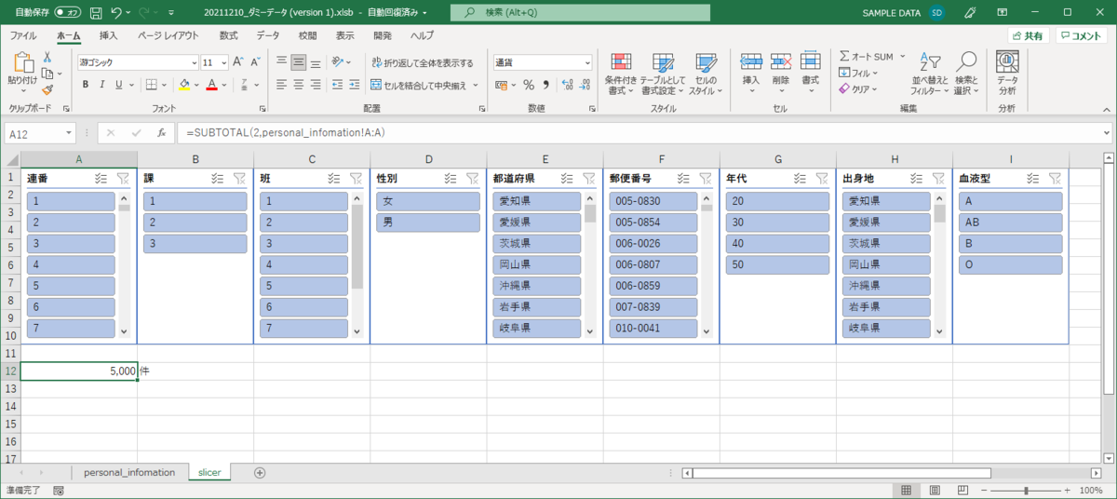This screenshot has width=1117, height=499.
Task: Open the font name dropdown (游ゴシック)
Action: click(x=193, y=62)
